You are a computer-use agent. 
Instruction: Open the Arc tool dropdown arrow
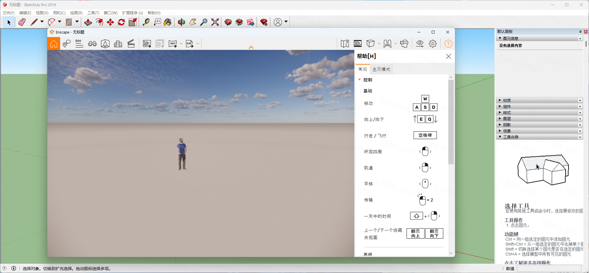click(x=60, y=22)
